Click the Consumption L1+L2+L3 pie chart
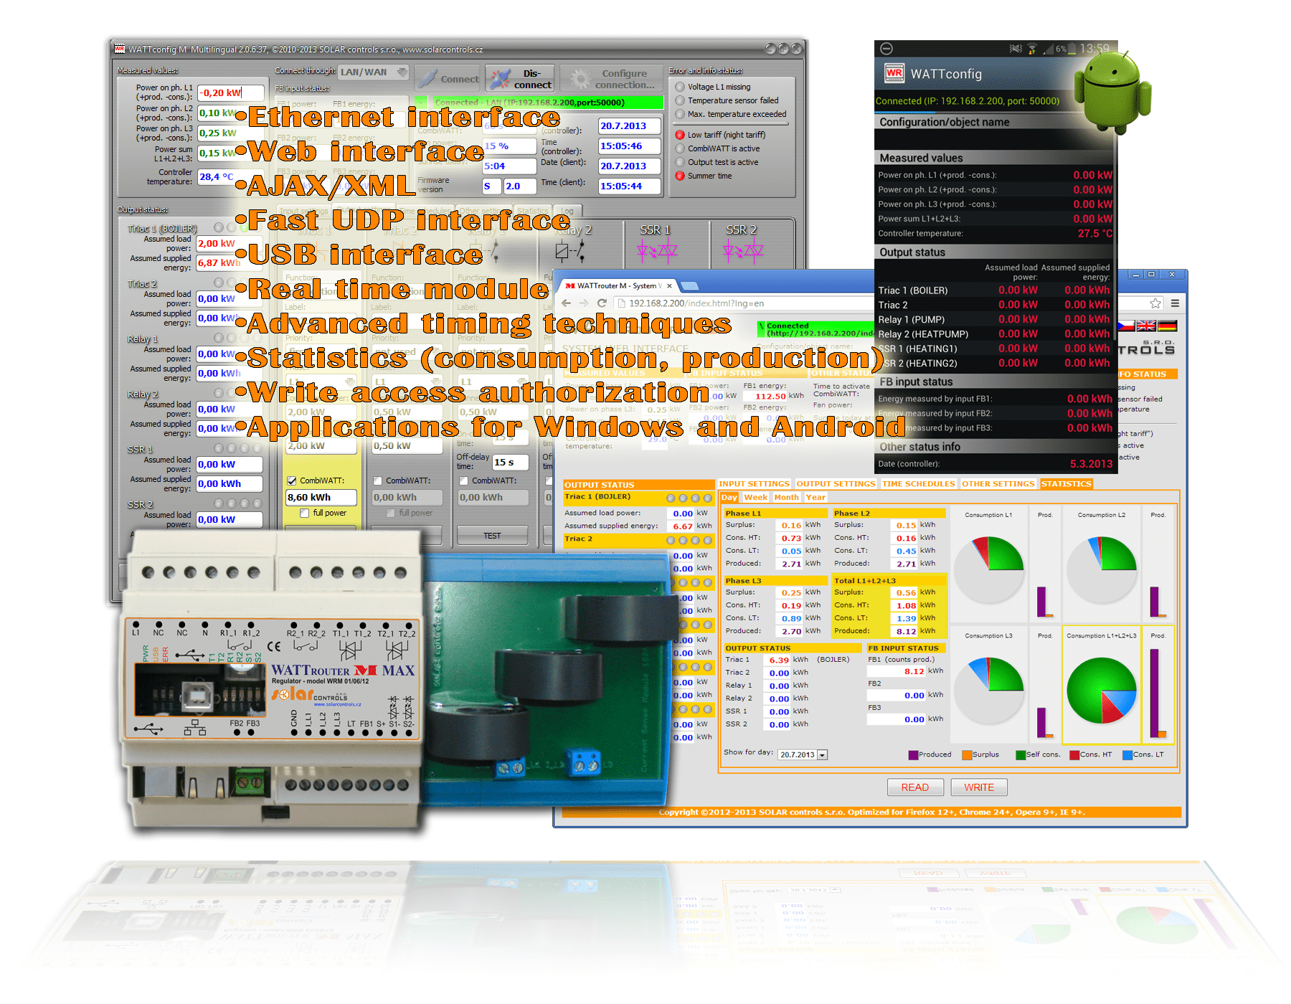This screenshot has height=1004, width=1291. pyautogui.click(x=1101, y=691)
